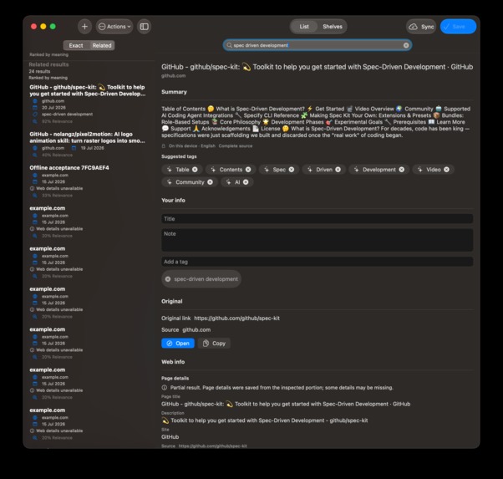Accept the Video suggested tag sparkle
Screen dimensions: 503x479
[420, 169]
